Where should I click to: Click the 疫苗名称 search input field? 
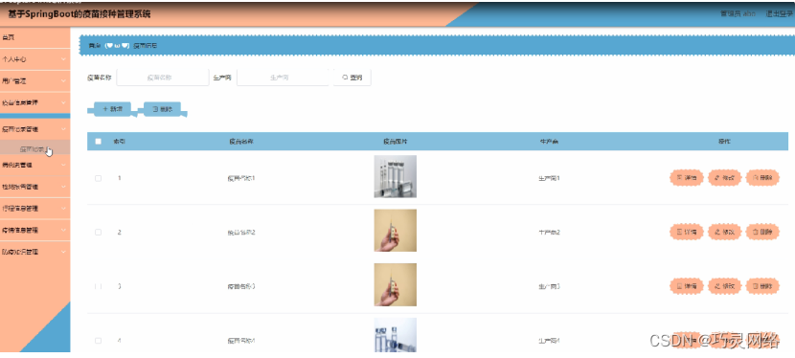click(163, 78)
